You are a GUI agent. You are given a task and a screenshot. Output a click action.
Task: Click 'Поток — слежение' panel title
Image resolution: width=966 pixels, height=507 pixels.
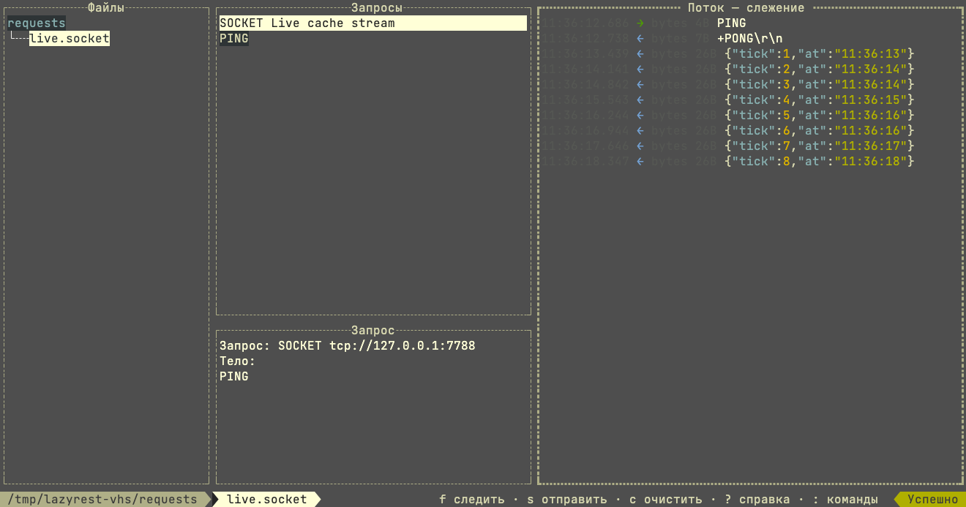pyautogui.click(x=746, y=8)
